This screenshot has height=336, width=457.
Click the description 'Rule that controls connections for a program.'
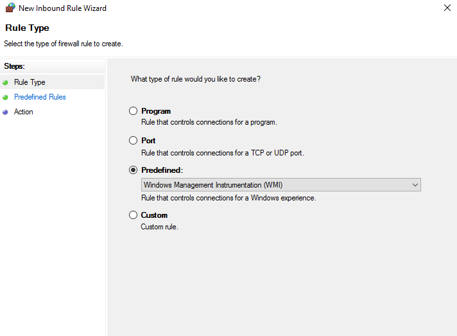pos(209,122)
